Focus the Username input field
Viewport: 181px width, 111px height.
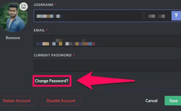click(107, 16)
